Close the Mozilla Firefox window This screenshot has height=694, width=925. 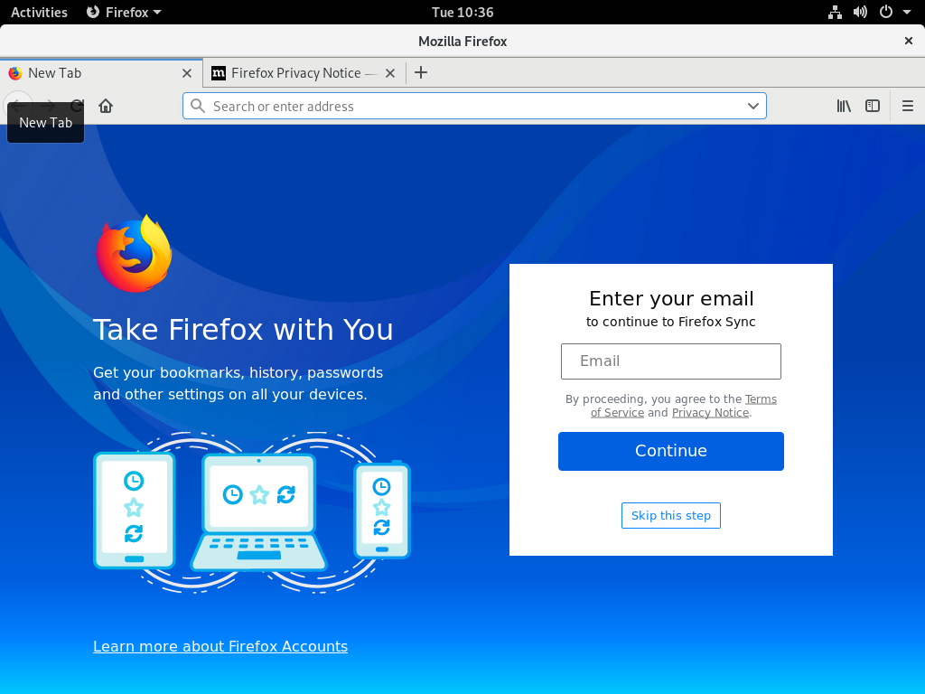point(908,41)
